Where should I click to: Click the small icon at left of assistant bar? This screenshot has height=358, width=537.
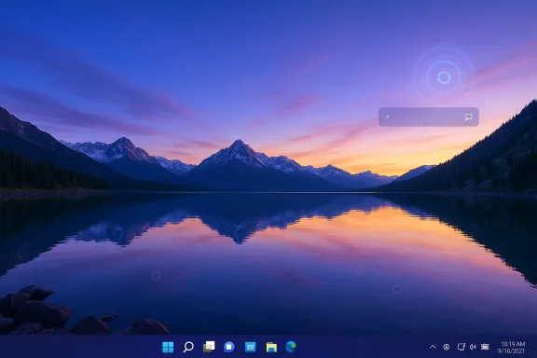click(x=388, y=117)
